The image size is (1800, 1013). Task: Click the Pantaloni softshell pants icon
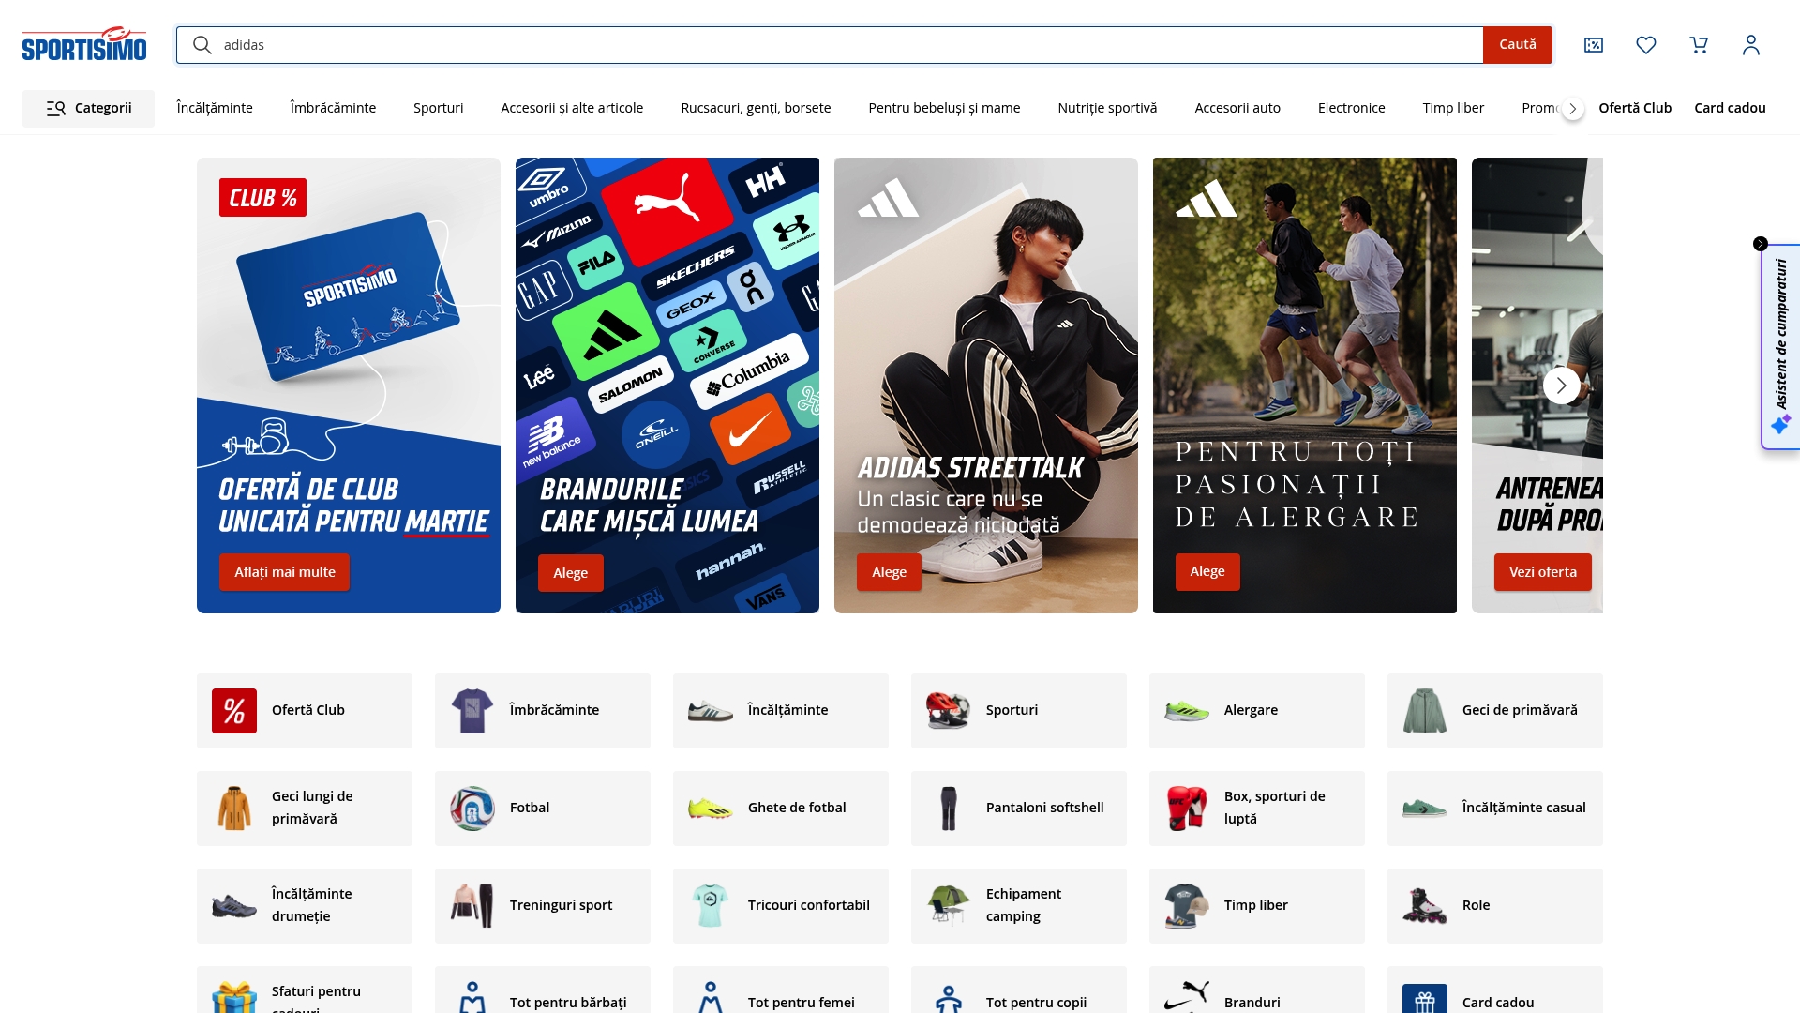(x=949, y=809)
